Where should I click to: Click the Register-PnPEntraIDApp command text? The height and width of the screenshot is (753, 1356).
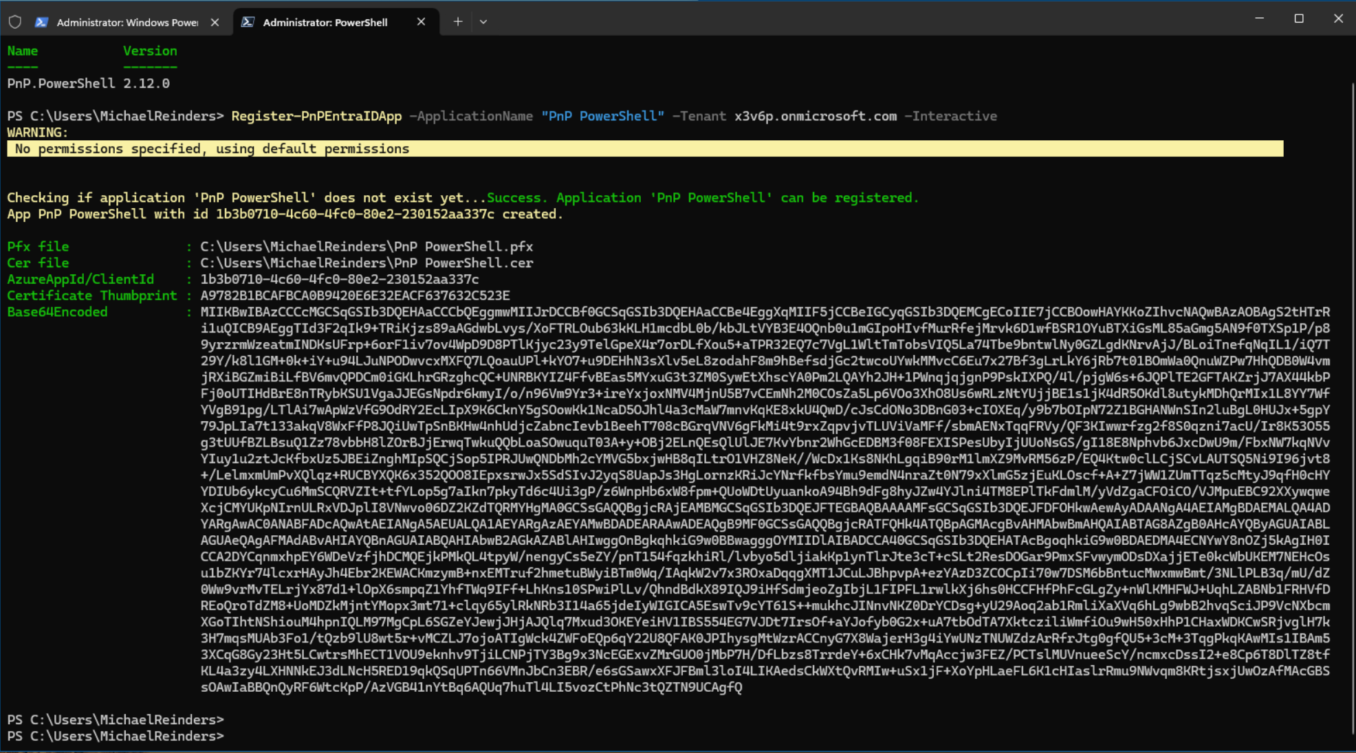(x=316, y=115)
